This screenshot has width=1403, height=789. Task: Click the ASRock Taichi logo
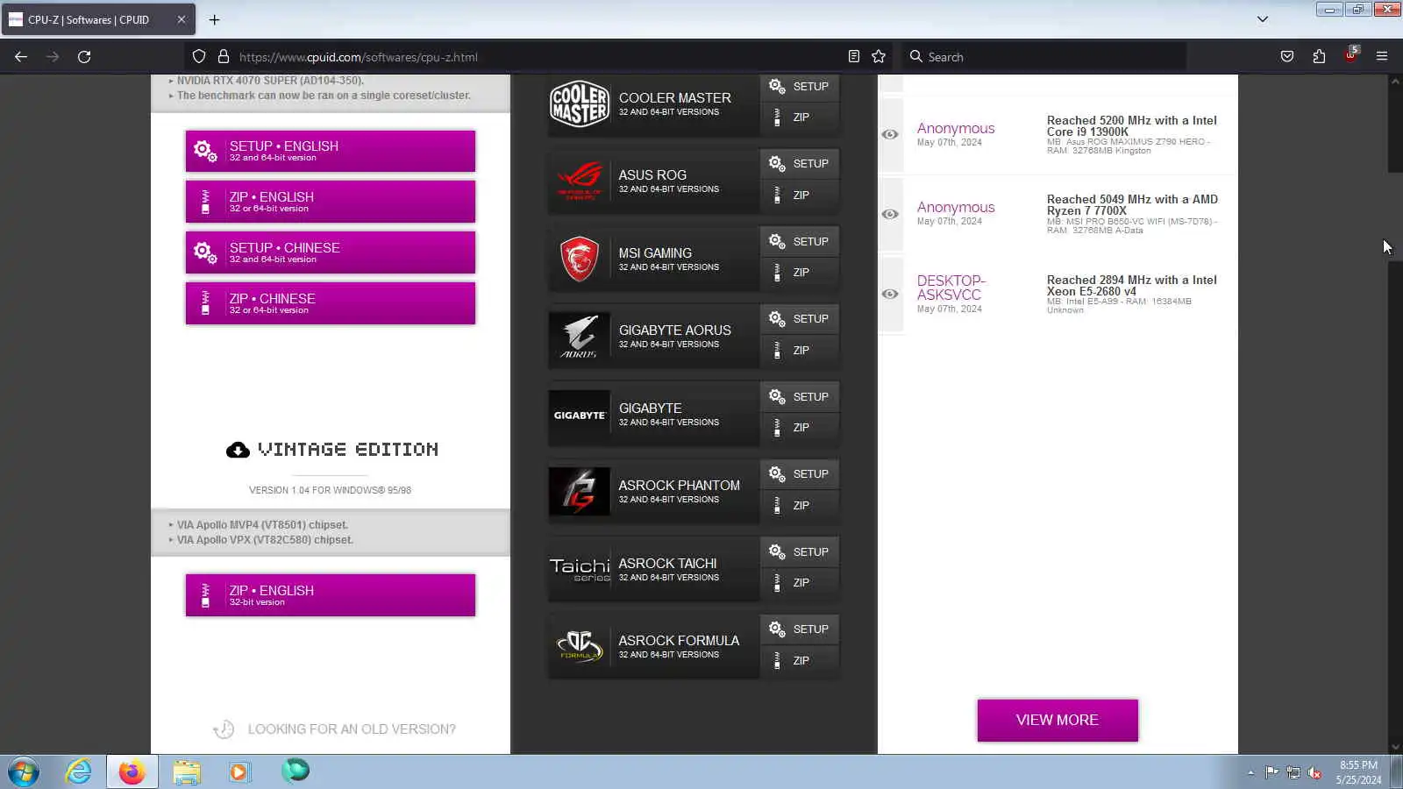click(x=580, y=570)
